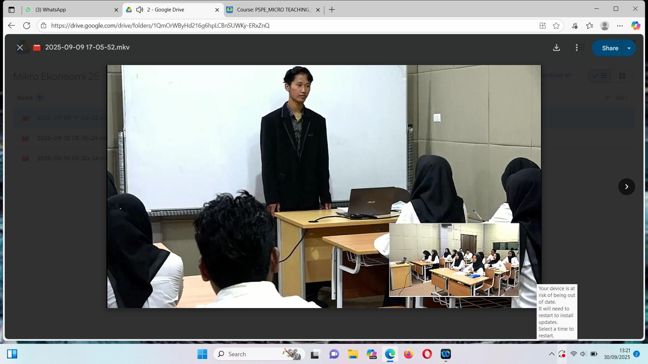Refresh the page
The image size is (648, 364).
click(x=27, y=26)
